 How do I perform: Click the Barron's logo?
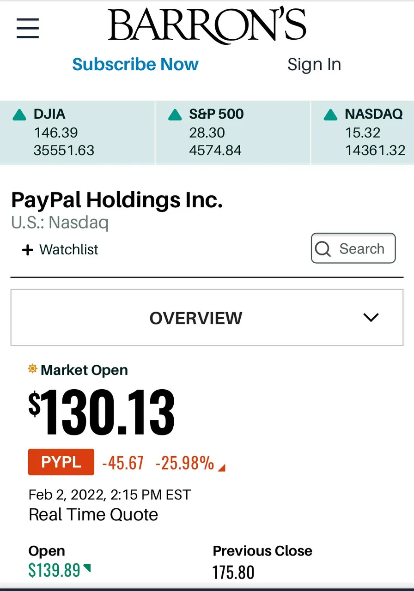click(207, 25)
